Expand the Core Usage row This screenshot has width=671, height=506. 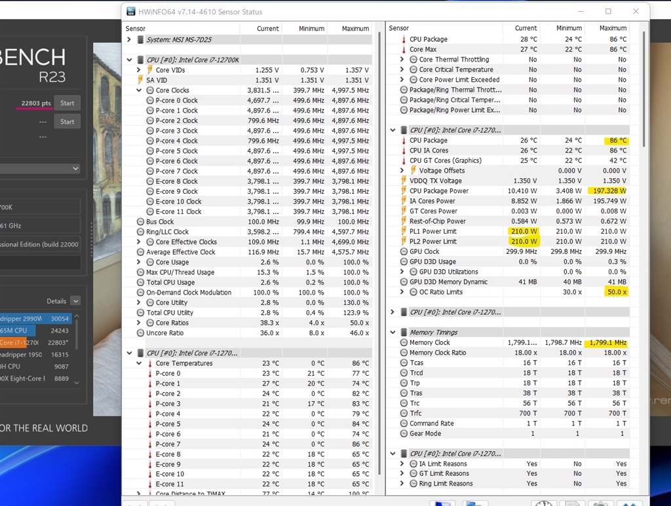tap(139, 262)
